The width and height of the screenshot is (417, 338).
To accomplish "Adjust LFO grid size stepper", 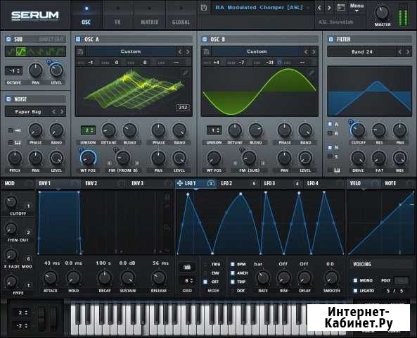I will coord(188,281).
